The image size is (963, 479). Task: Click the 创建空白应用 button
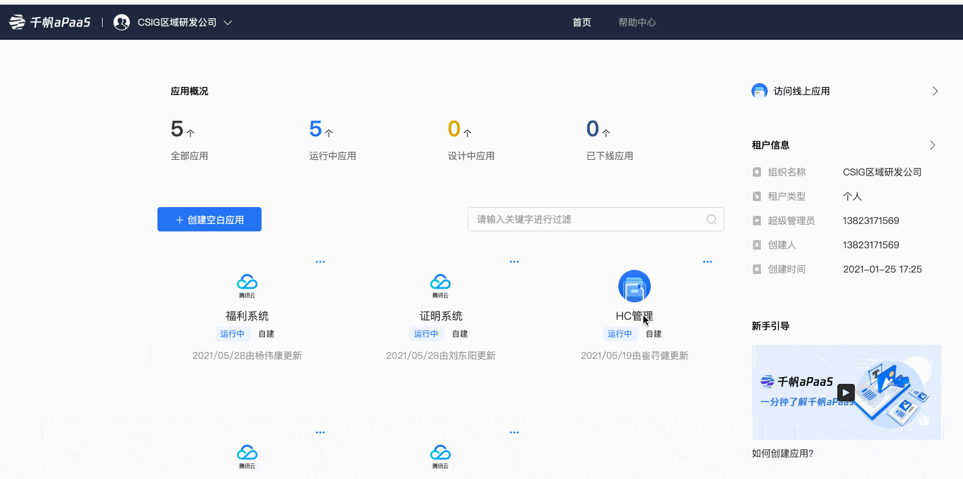[x=209, y=219]
